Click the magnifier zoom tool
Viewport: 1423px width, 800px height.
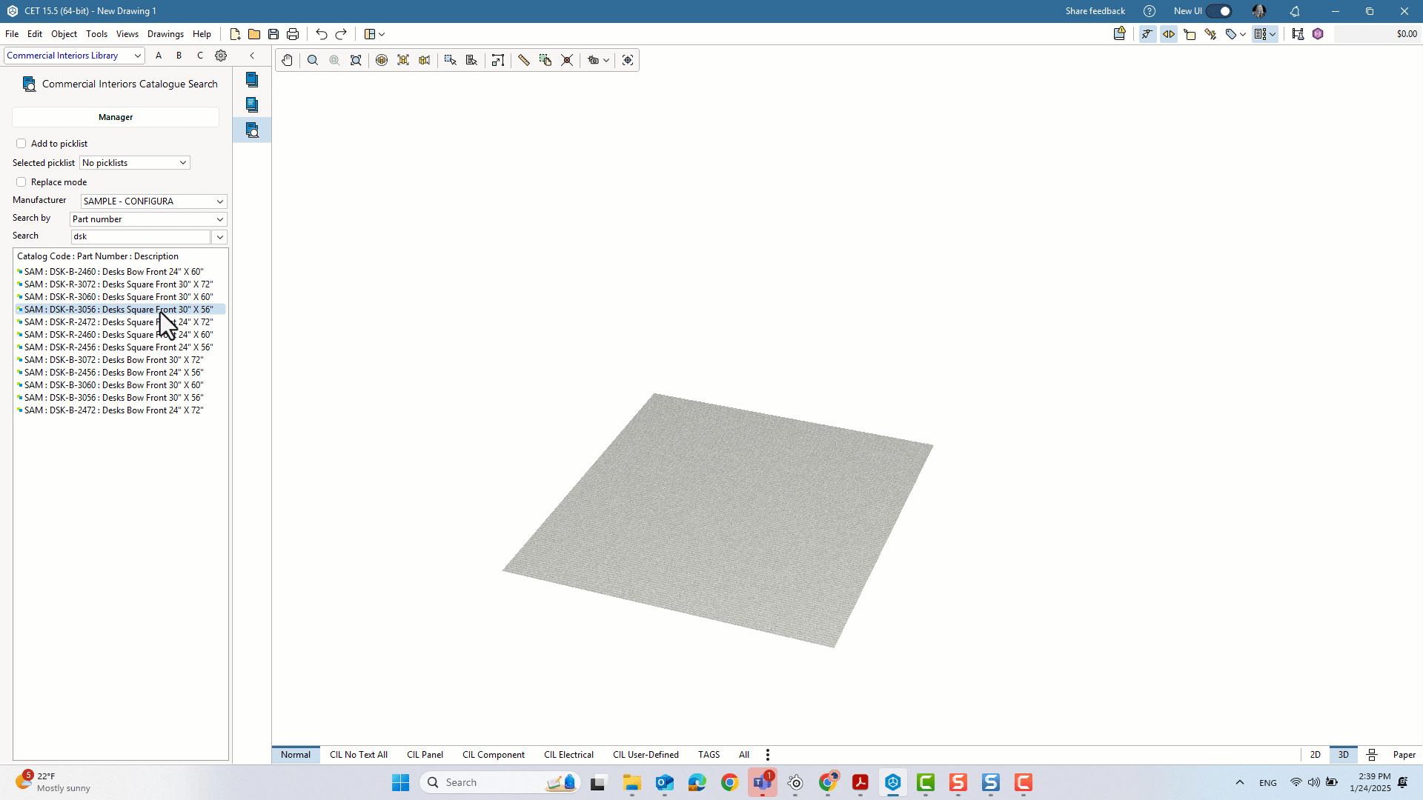[313, 60]
